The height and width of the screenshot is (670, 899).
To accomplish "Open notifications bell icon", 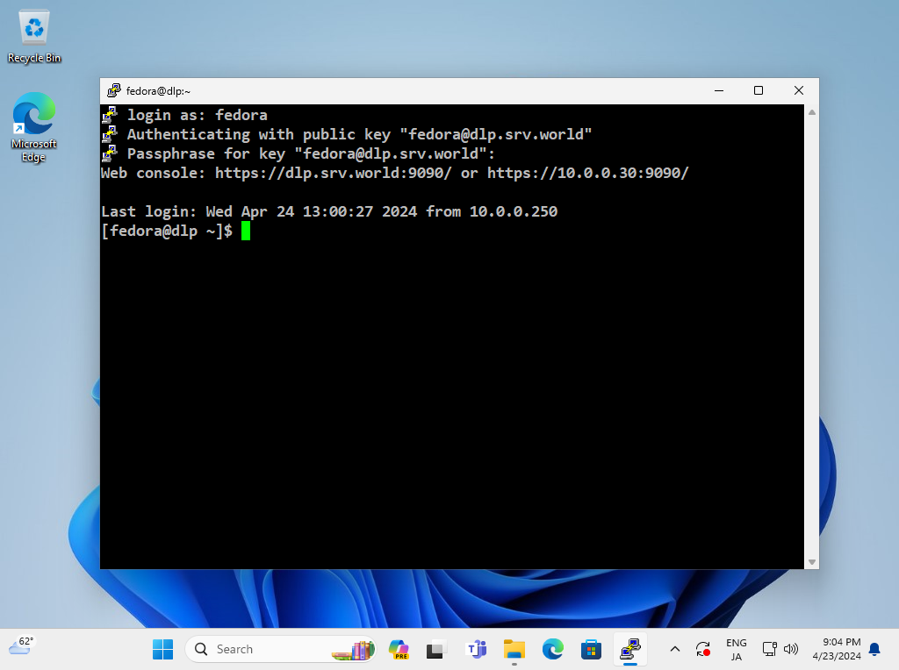I will tap(874, 649).
